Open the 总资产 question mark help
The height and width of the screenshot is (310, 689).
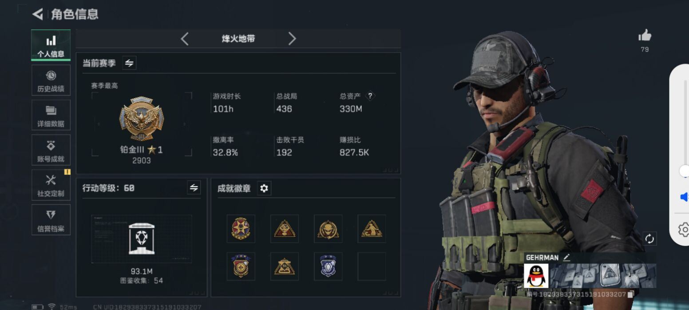pos(370,96)
